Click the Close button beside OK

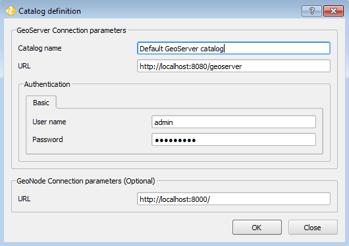pyautogui.click(x=313, y=228)
